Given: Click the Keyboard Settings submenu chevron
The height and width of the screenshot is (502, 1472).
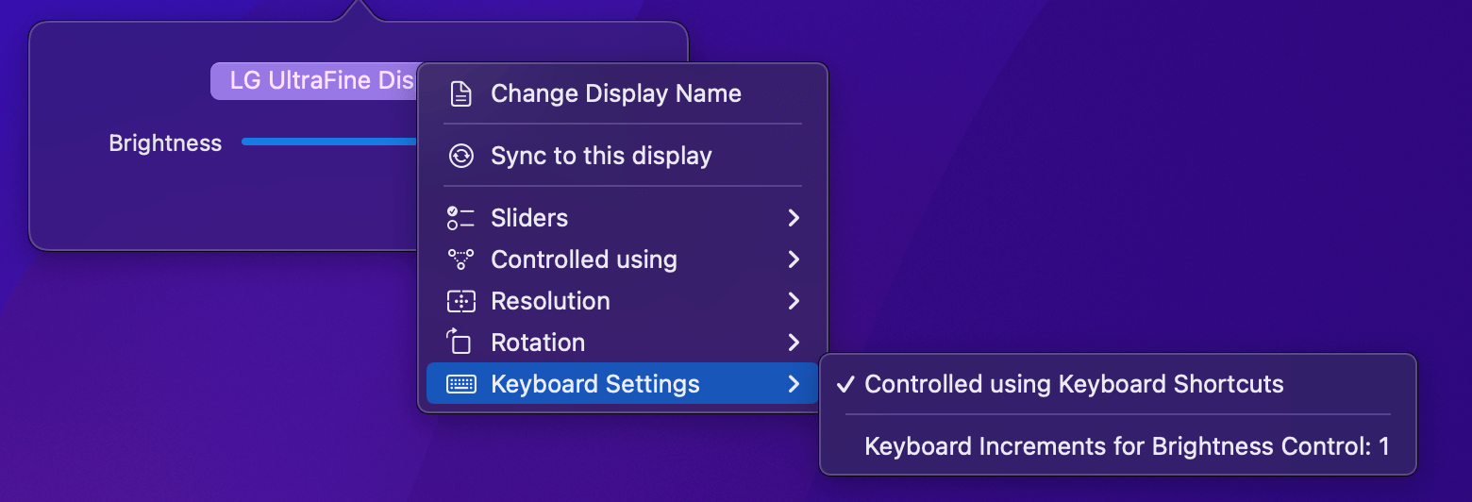Looking at the screenshot, I should pos(794,384).
